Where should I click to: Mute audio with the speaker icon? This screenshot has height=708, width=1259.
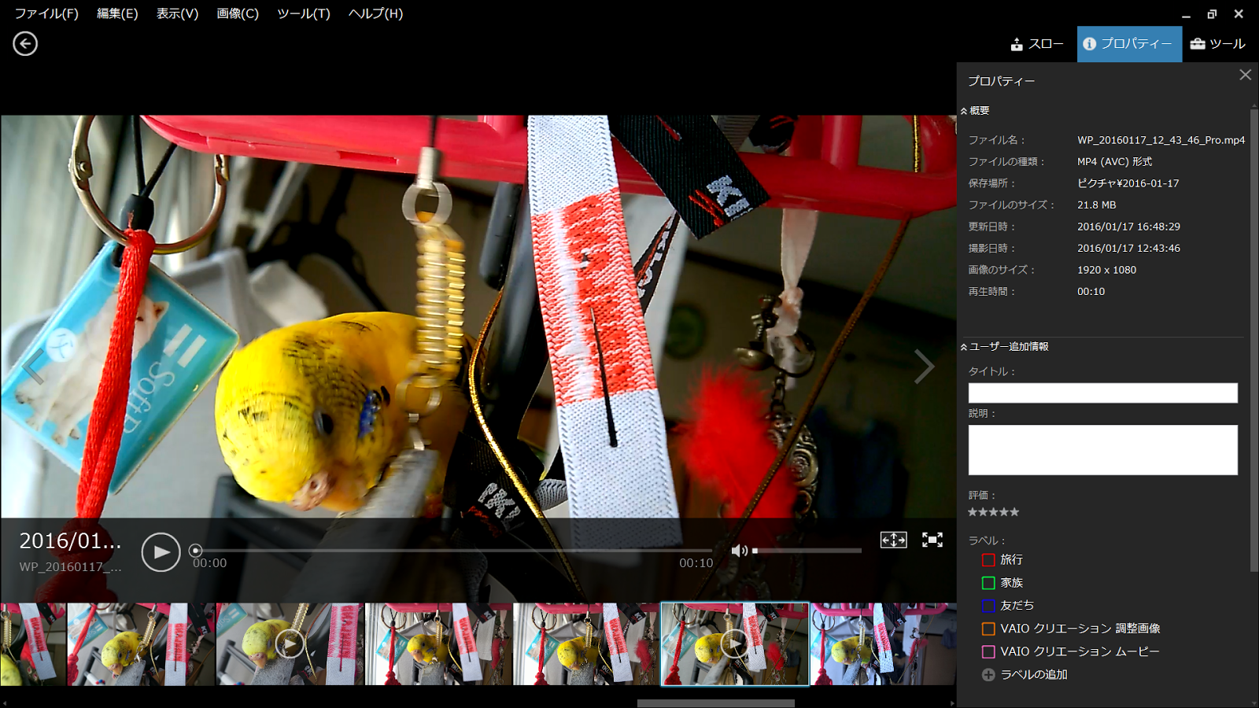[739, 551]
